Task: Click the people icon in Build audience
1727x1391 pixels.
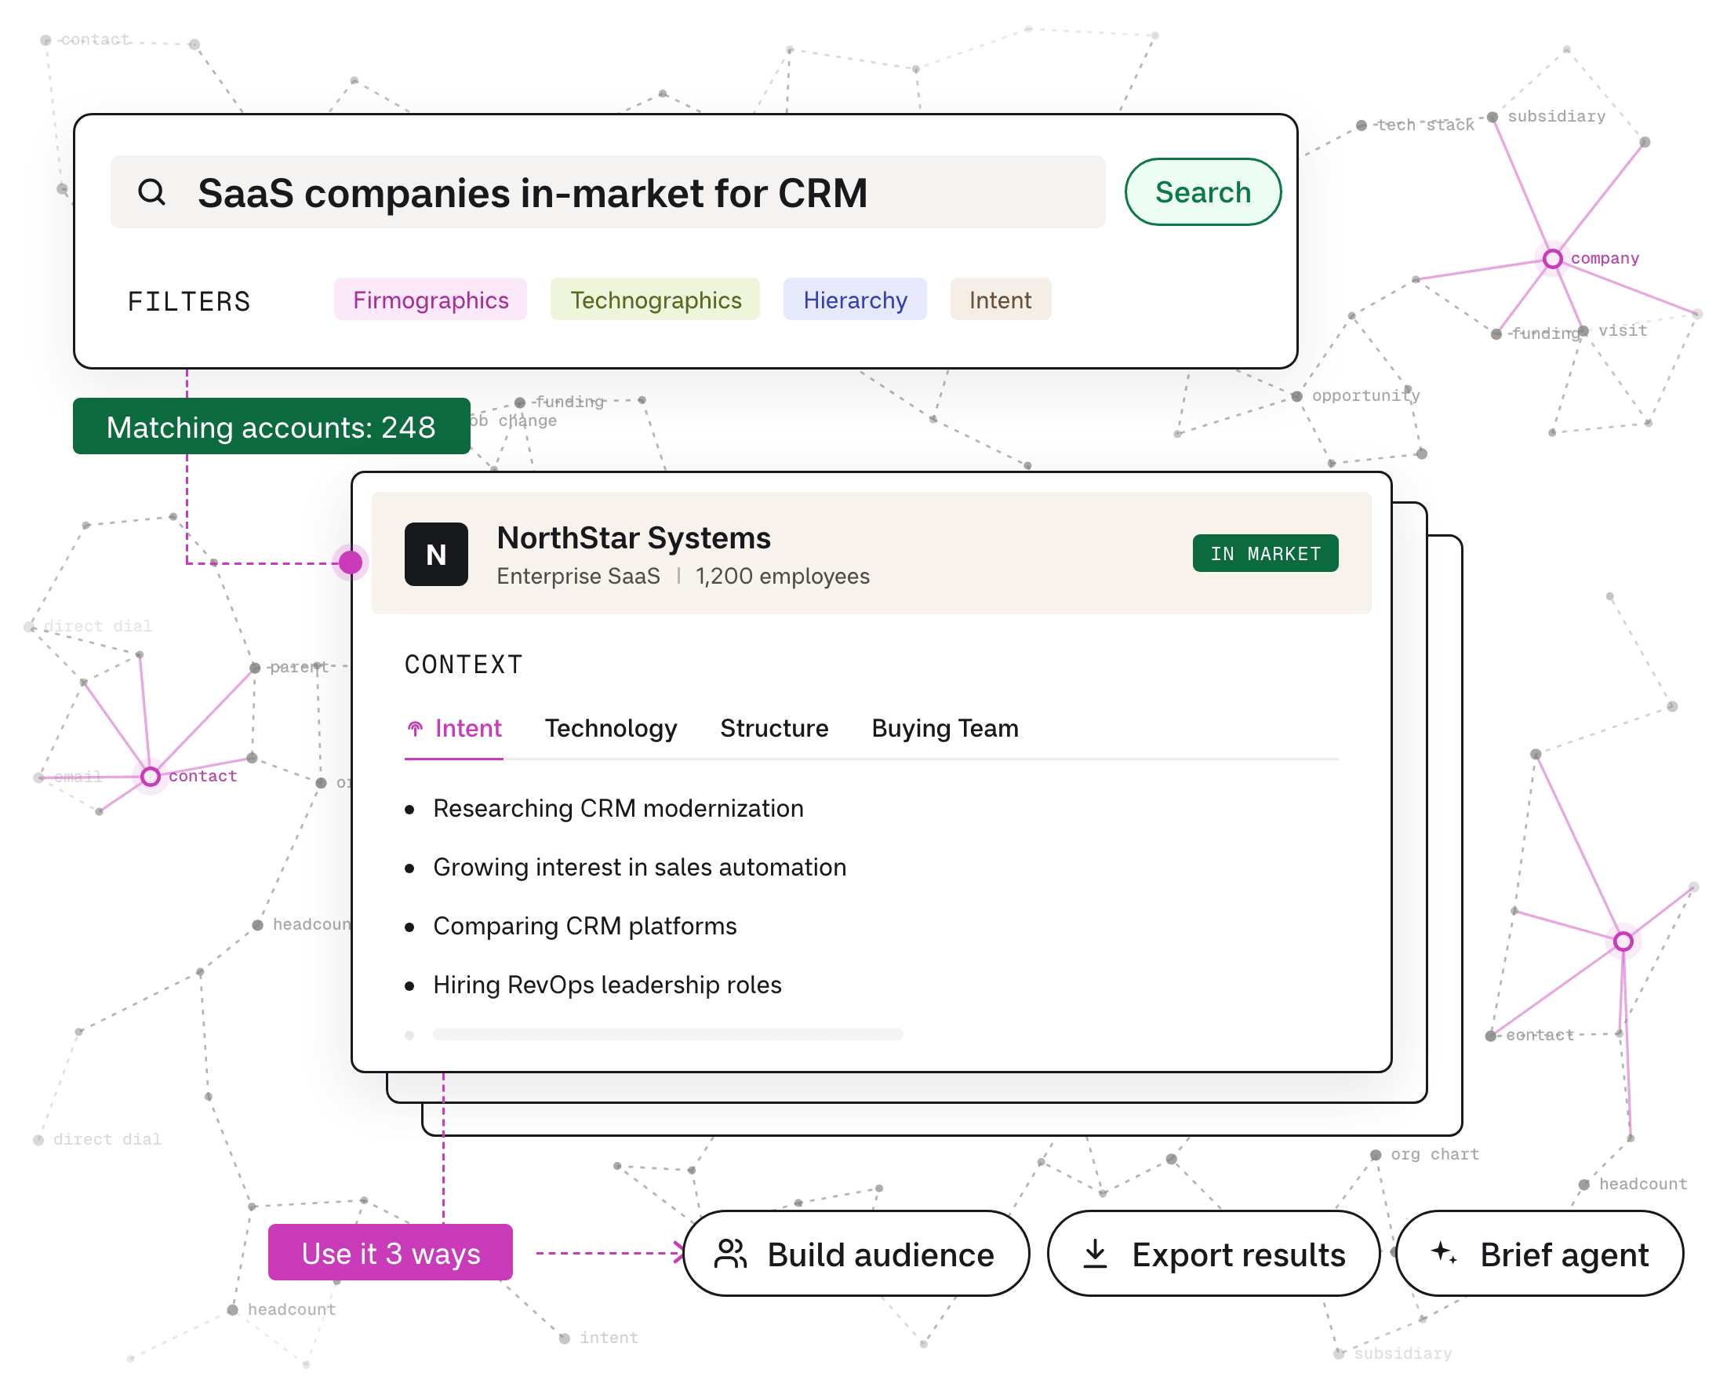Action: click(x=730, y=1254)
